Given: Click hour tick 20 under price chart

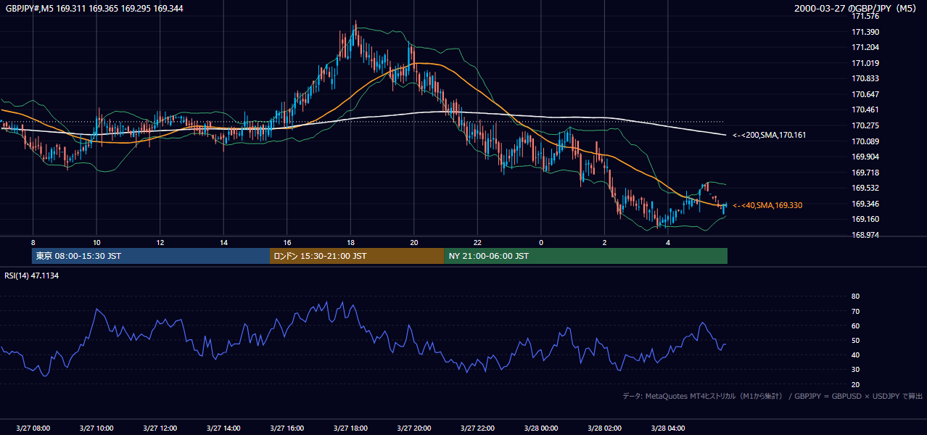Looking at the screenshot, I should coord(414,243).
